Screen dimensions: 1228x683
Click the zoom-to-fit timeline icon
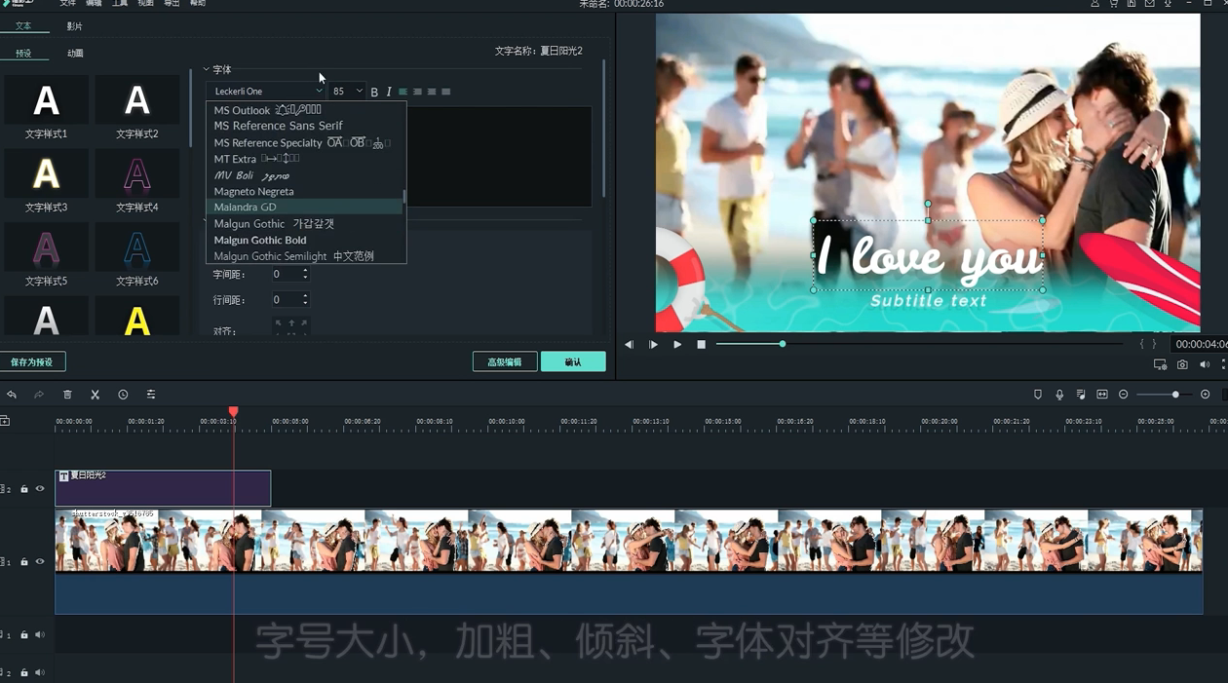1102,395
